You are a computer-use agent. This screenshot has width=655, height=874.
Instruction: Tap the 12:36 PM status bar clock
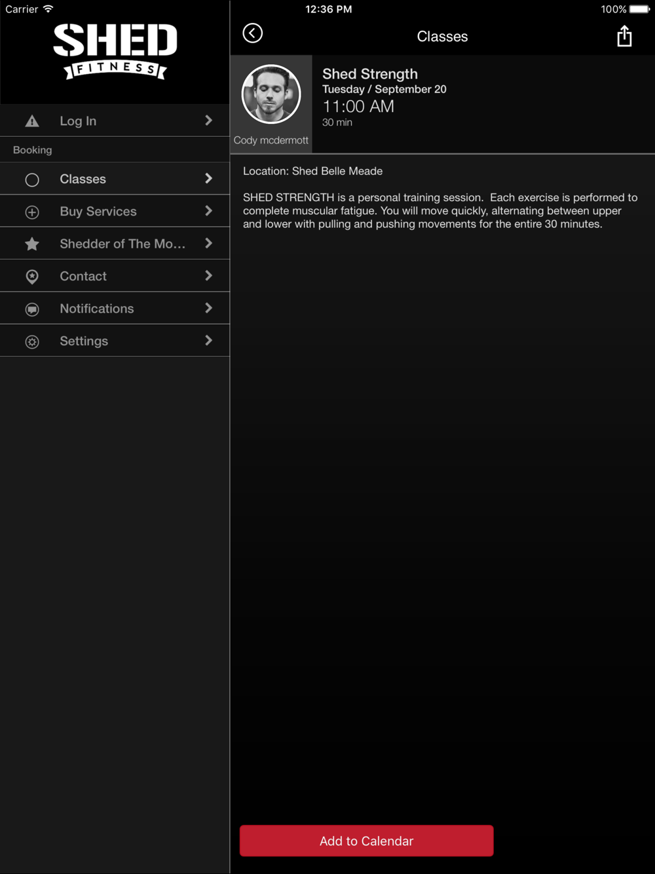(x=329, y=9)
